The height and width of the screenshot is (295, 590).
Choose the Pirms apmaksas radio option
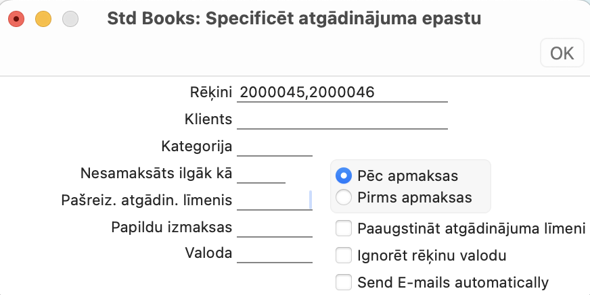[344, 198]
